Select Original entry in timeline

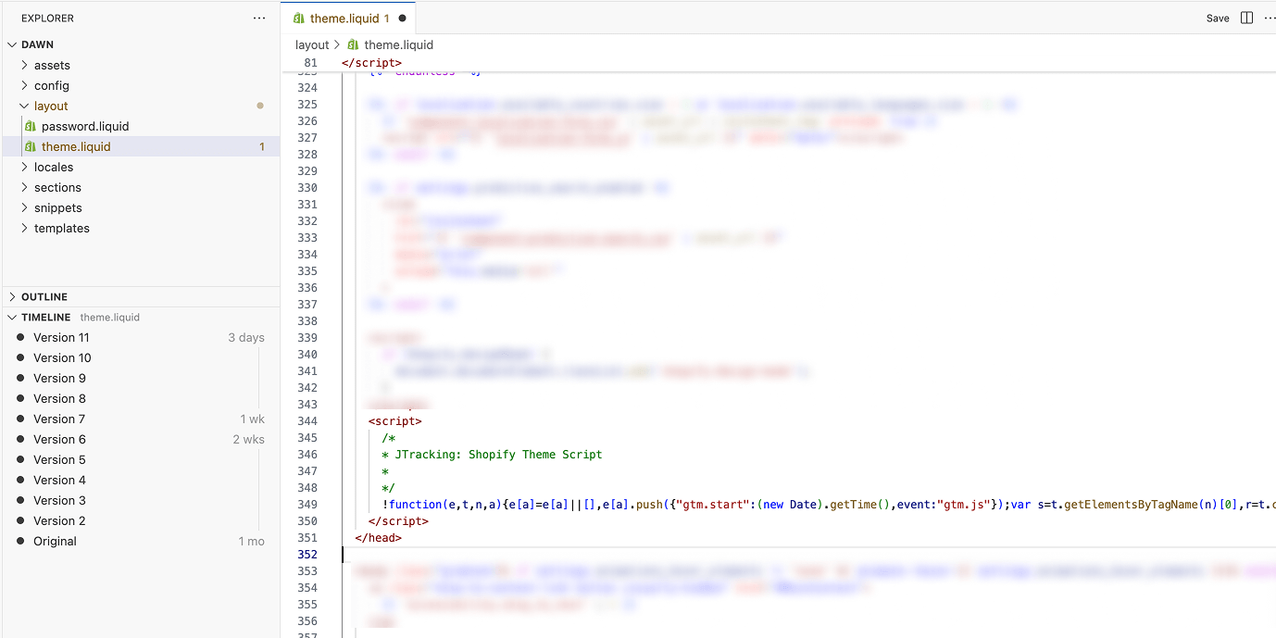click(x=55, y=541)
